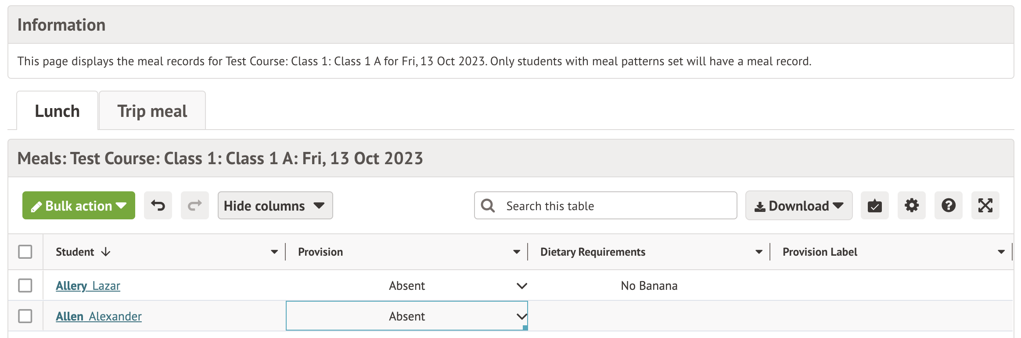Click the redo arrow icon

(x=195, y=205)
